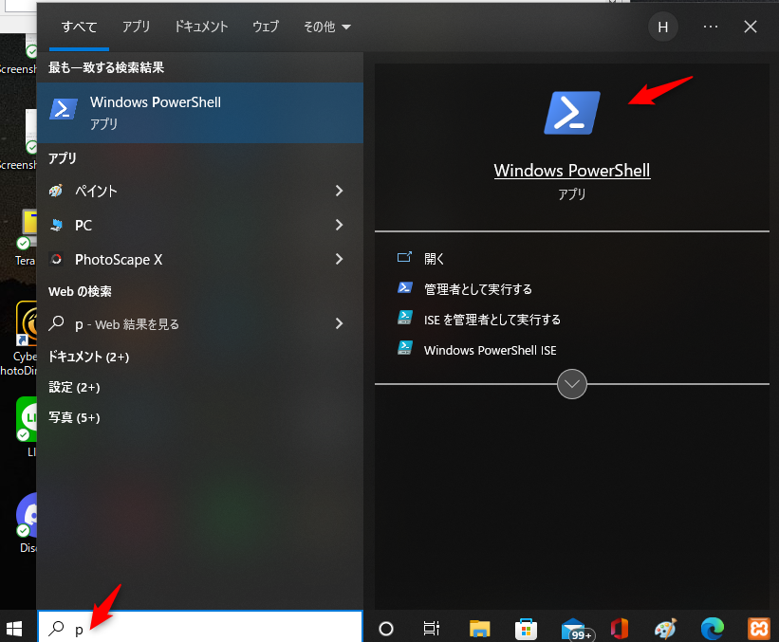Screen dimensions: 779x642
Task: Open Windows PowerShell from best match result
Action: [199, 113]
